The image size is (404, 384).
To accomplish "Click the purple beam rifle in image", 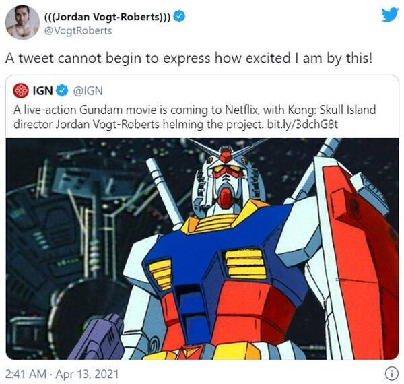I will click(98, 338).
